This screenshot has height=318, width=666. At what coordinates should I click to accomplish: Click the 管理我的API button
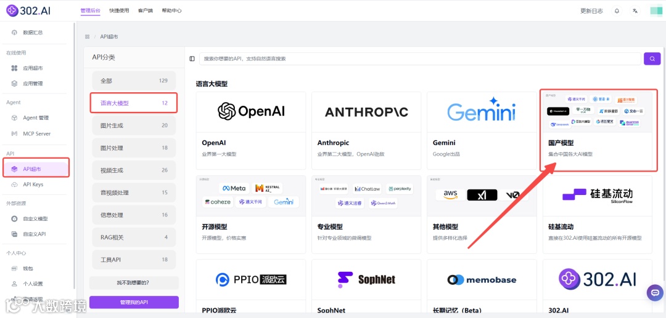[134, 303]
